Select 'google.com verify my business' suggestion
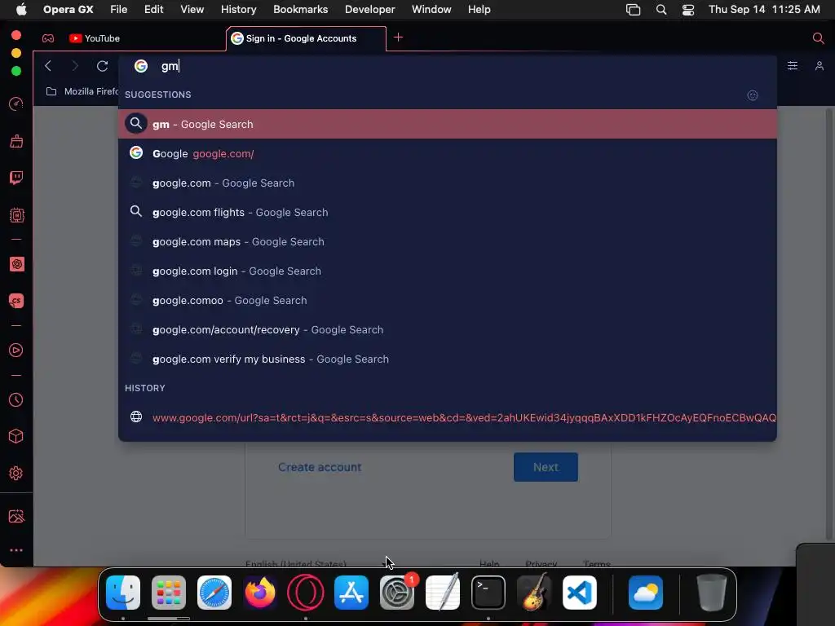The width and height of the screenshot is (835, 626). pyautogui.click(x=448, y=359)
